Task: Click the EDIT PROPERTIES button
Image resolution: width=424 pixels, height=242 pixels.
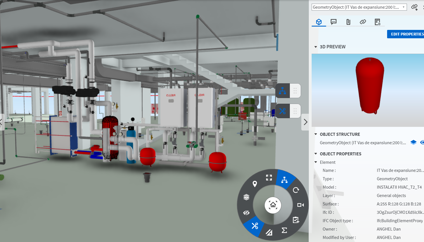Action: (x=406, y=34)
